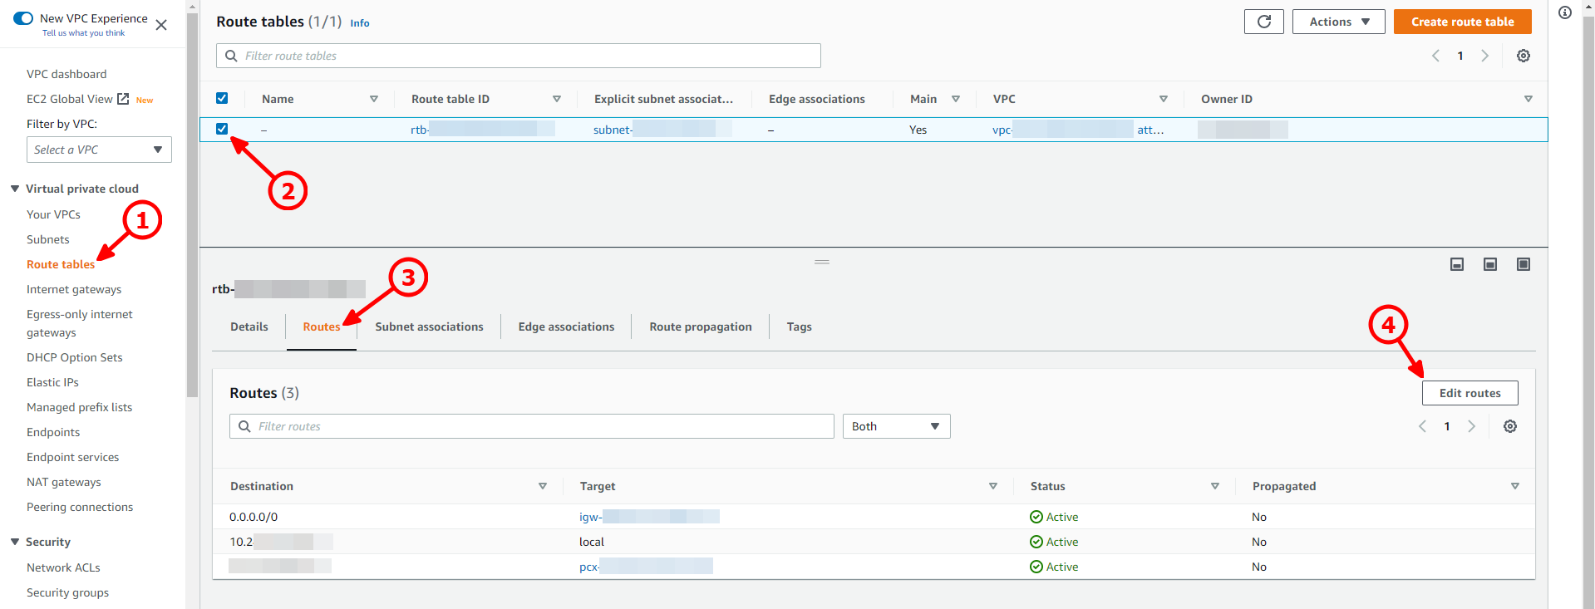Open EC2 Global View in sidebar
1595x609 pixels.
point(70,99)
